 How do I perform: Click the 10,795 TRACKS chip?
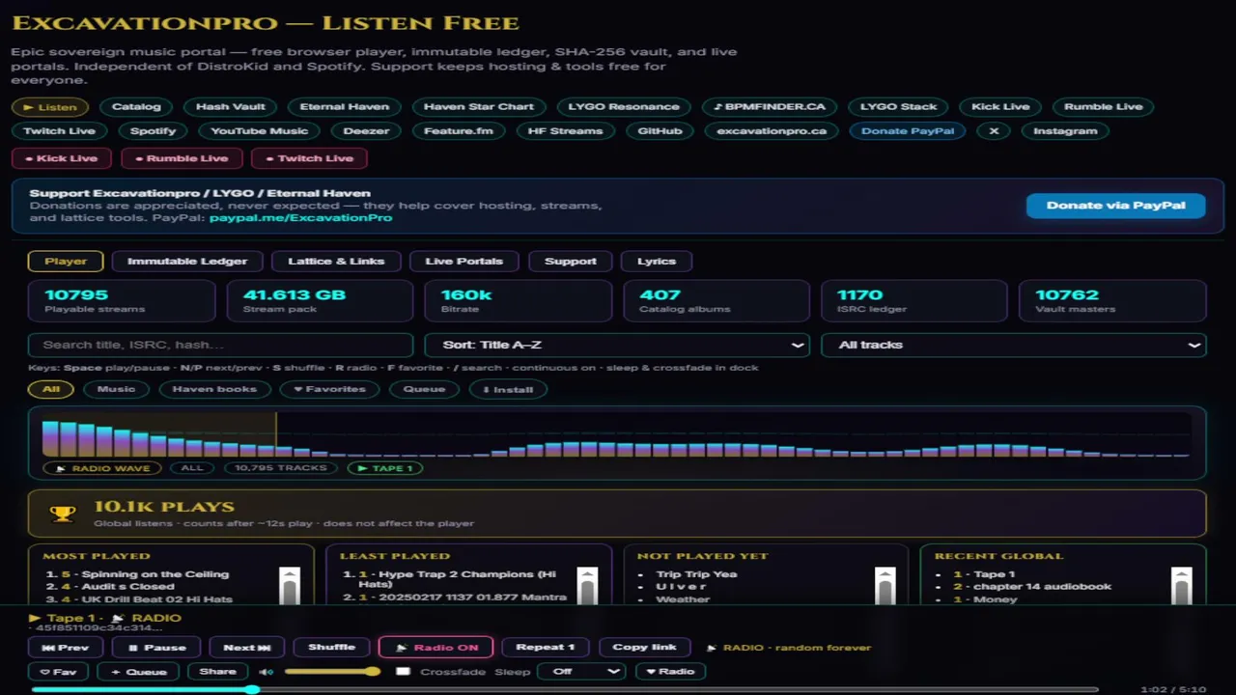tap(281, 468)
